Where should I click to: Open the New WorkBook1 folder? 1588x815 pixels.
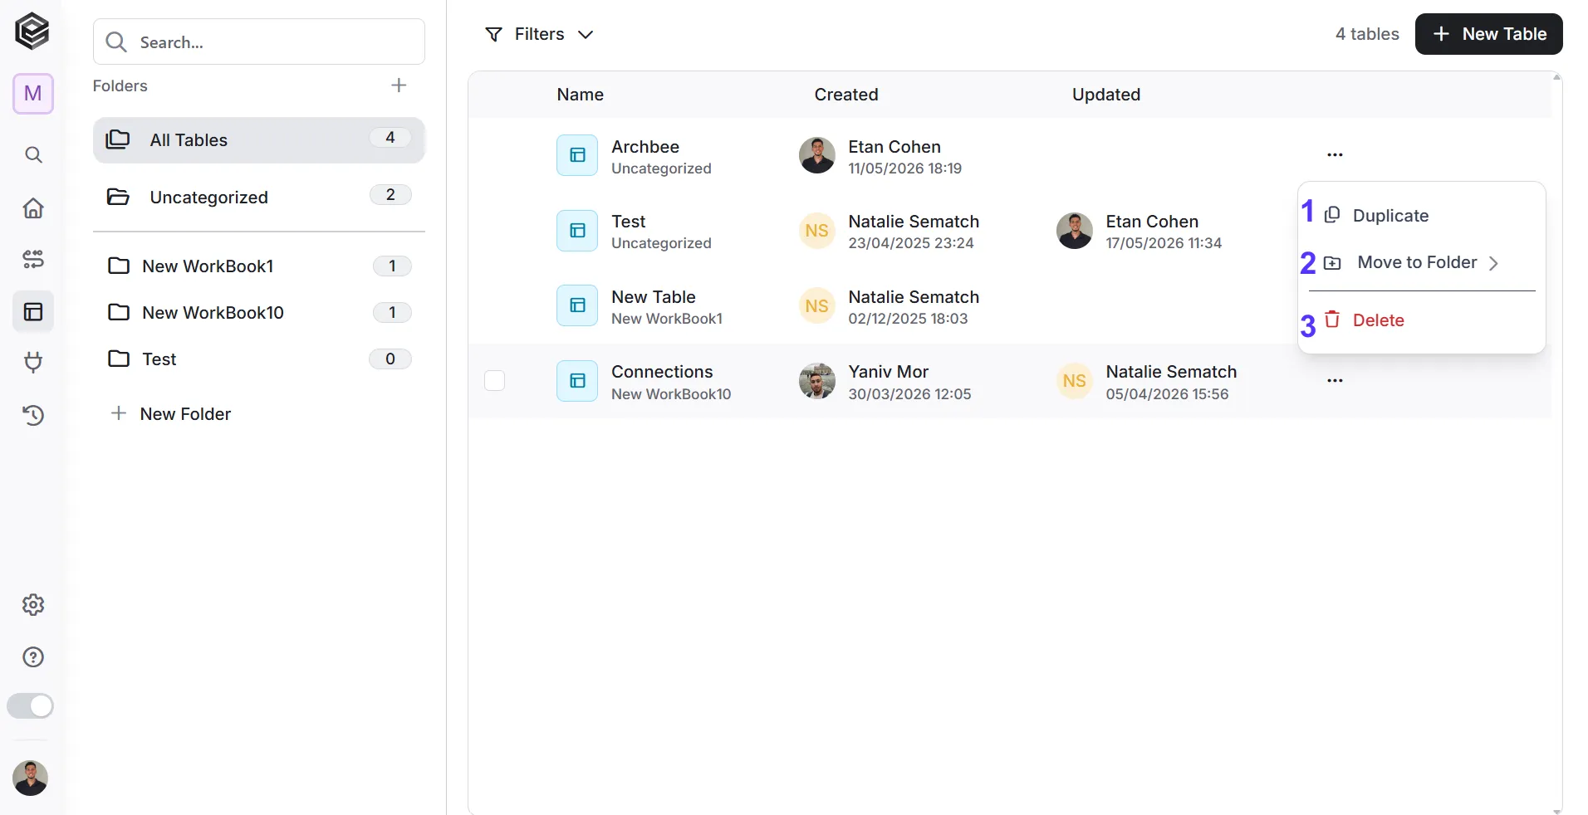pyautogui.click(x=259, y=266)
